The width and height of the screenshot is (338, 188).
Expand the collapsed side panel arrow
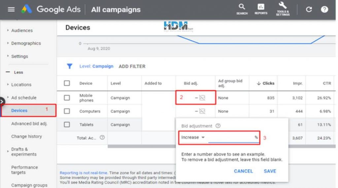click(x=2, y=101)
